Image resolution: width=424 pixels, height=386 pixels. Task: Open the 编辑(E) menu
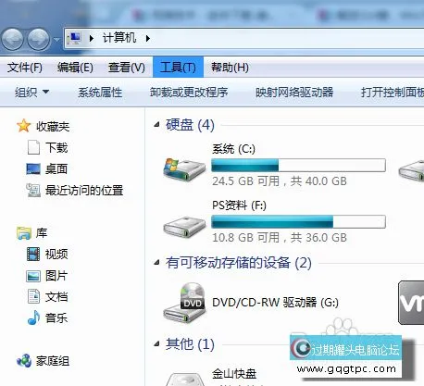tap(75, 67)
